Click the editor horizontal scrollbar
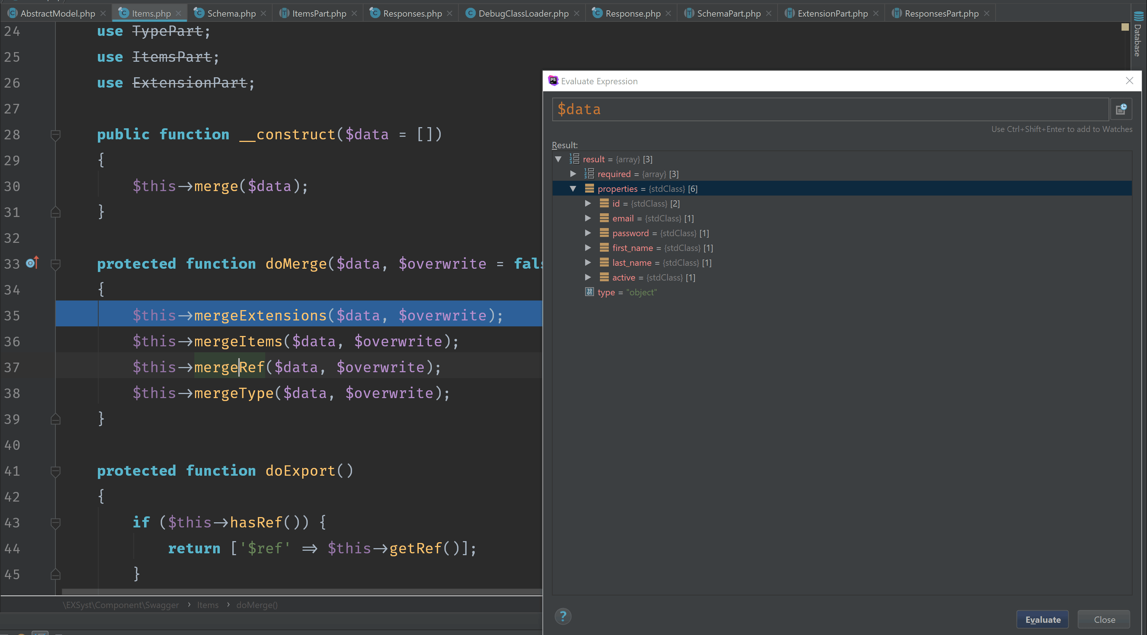The height and width of the screenshot is (635, 1147). 301,591
